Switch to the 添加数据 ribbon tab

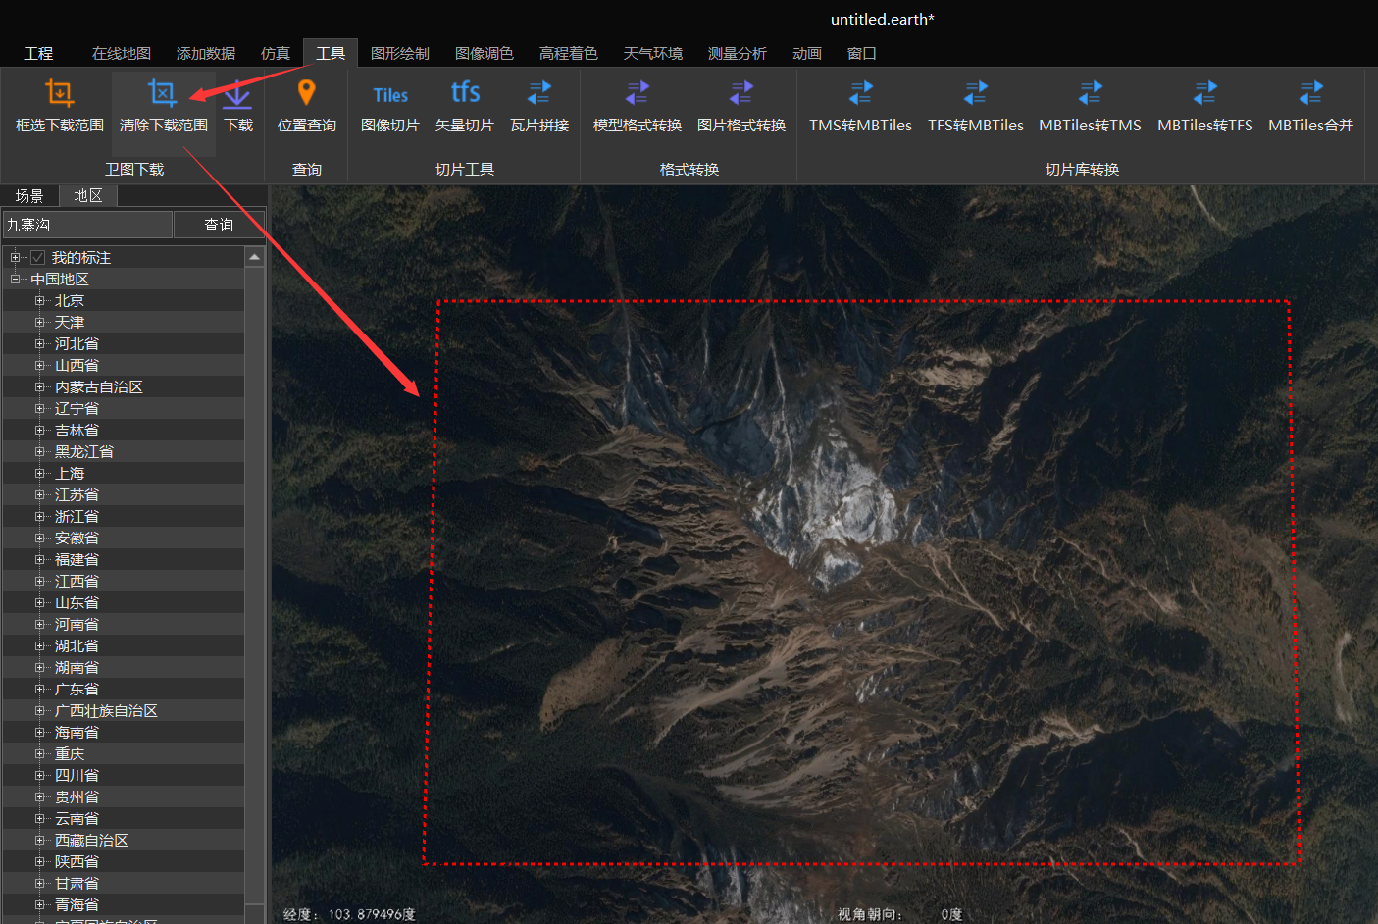(x=206, y=53)
